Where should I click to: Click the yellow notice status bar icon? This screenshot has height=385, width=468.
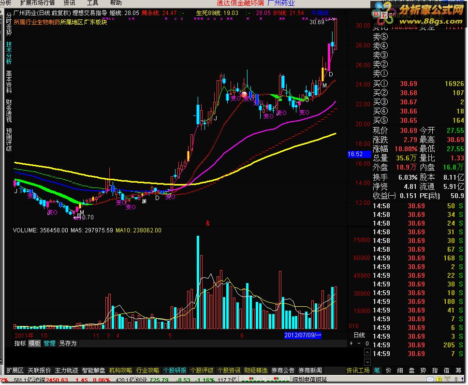[x=439, y=380]
